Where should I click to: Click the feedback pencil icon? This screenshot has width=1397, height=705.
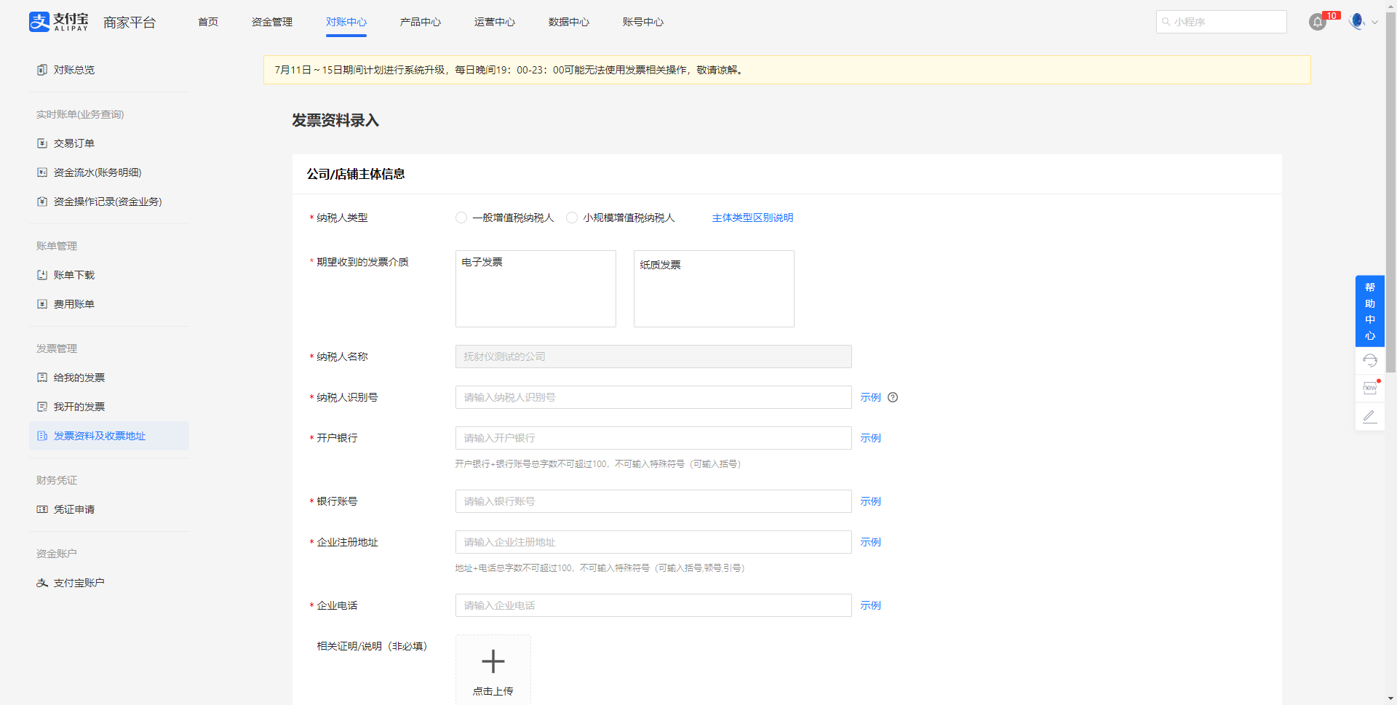(x=1369, y=416)
